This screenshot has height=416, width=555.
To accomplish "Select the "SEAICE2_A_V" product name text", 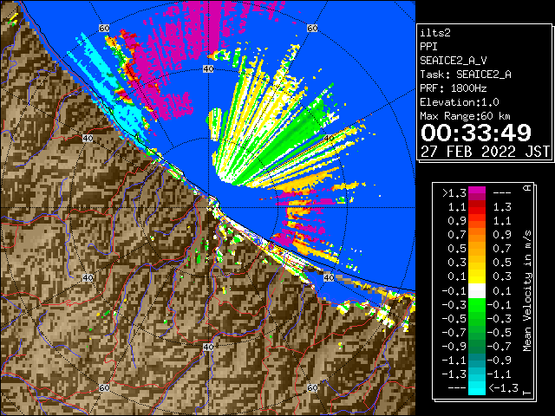I will (453, 61).
